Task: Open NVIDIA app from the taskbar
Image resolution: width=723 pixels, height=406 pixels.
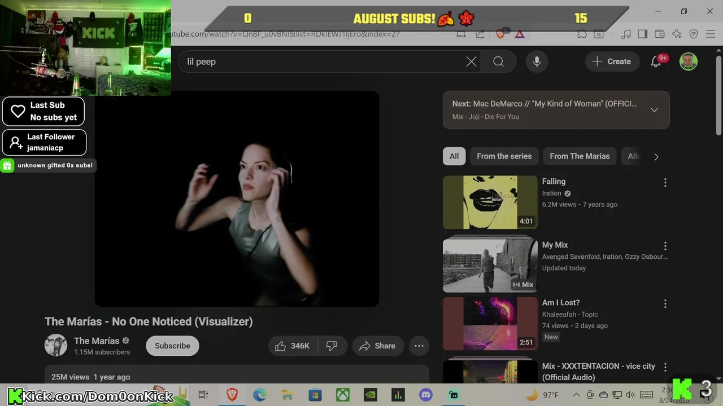Action: coord(371,395)
